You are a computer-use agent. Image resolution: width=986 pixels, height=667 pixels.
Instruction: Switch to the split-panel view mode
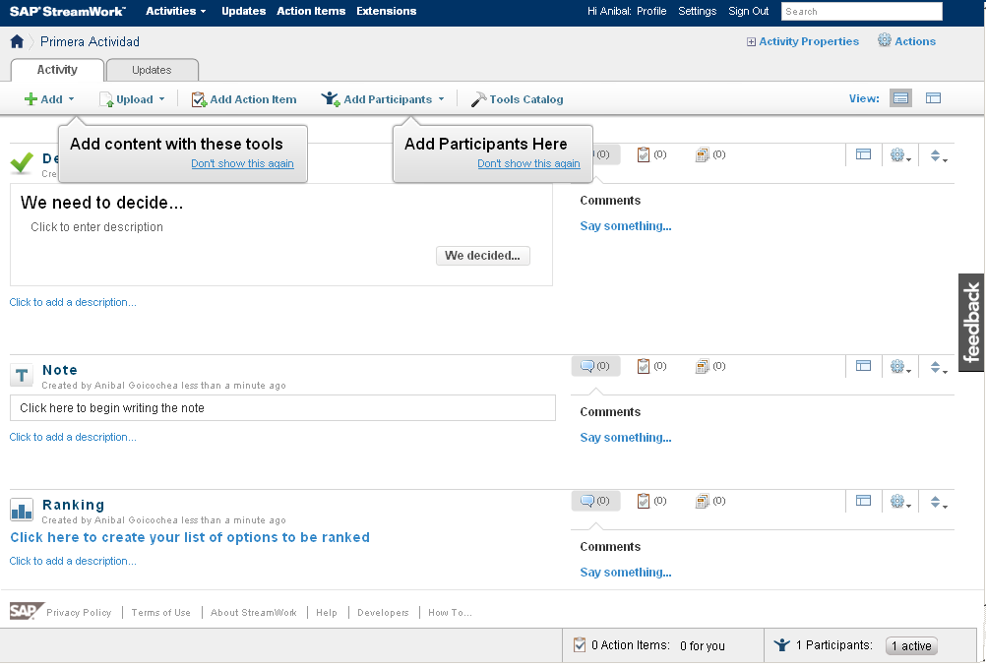(933, 98)
